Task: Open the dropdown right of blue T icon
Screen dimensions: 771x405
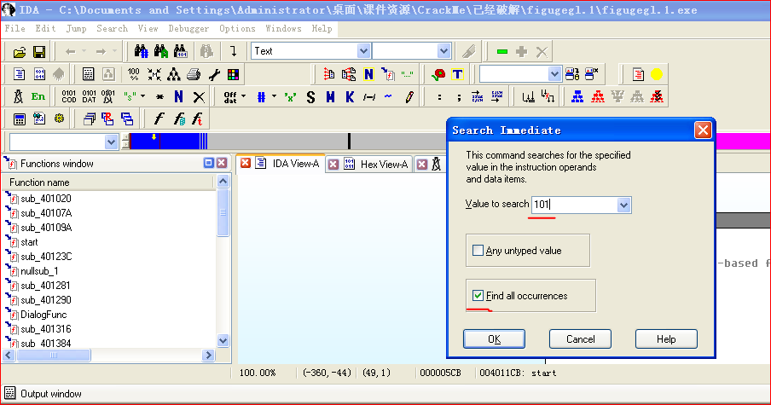Action: tap(554, 74)
